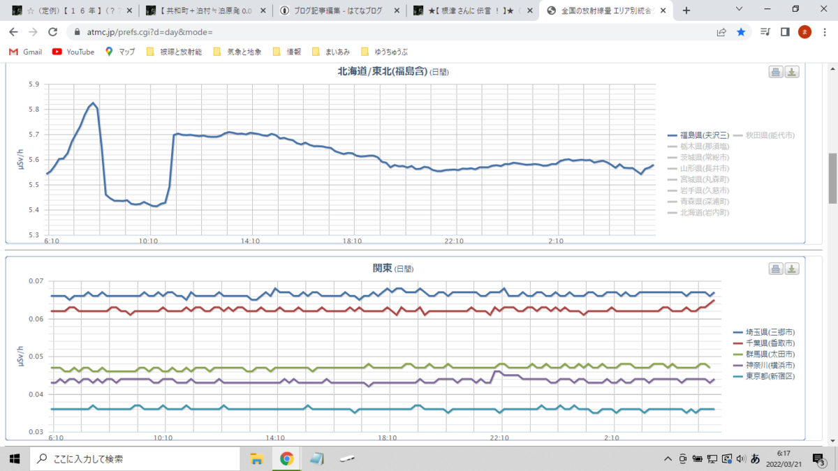The width and height of the screenshot is (838, 471).
Task: Open マップ bookmark
Action: [120, 52]
